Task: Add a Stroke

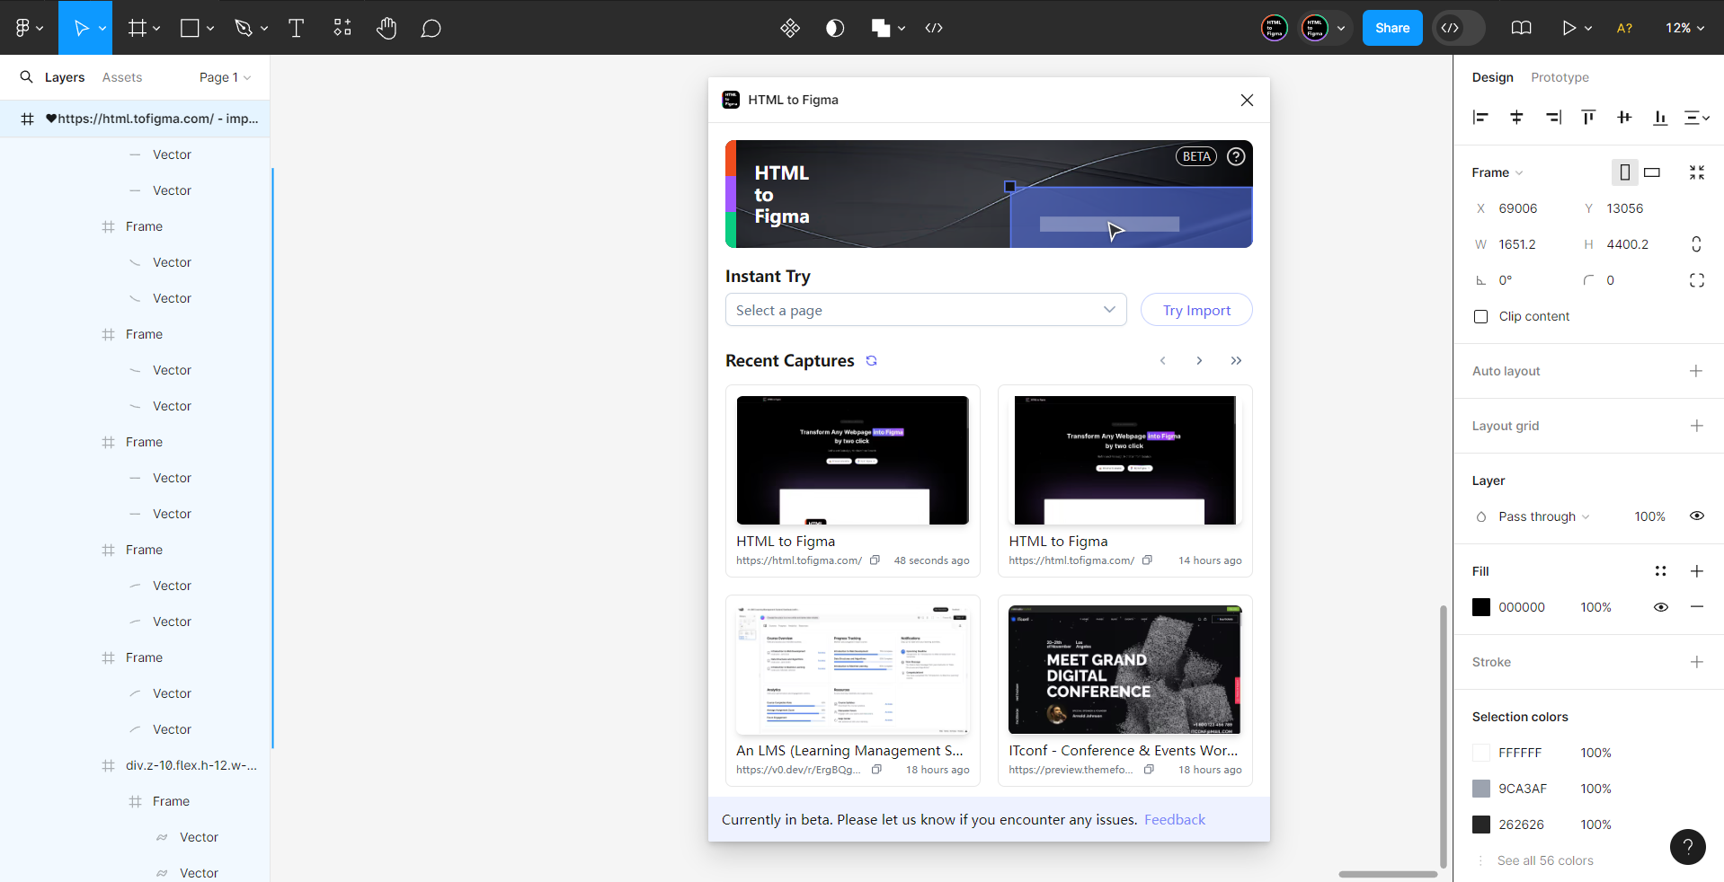Action: (1696, 662)
